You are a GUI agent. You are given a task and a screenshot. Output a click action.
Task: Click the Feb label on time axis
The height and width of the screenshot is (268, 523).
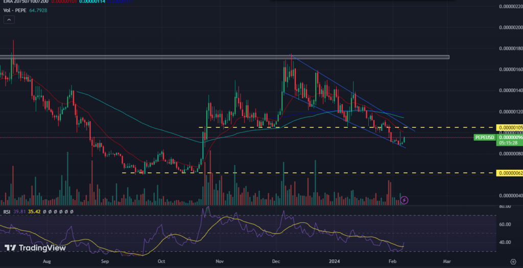[x=393, y=261]
